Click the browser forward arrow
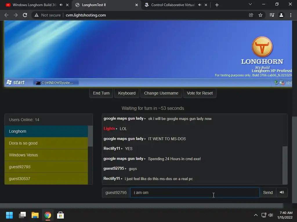This screenshot has height=222, width=297. (16, 15)
